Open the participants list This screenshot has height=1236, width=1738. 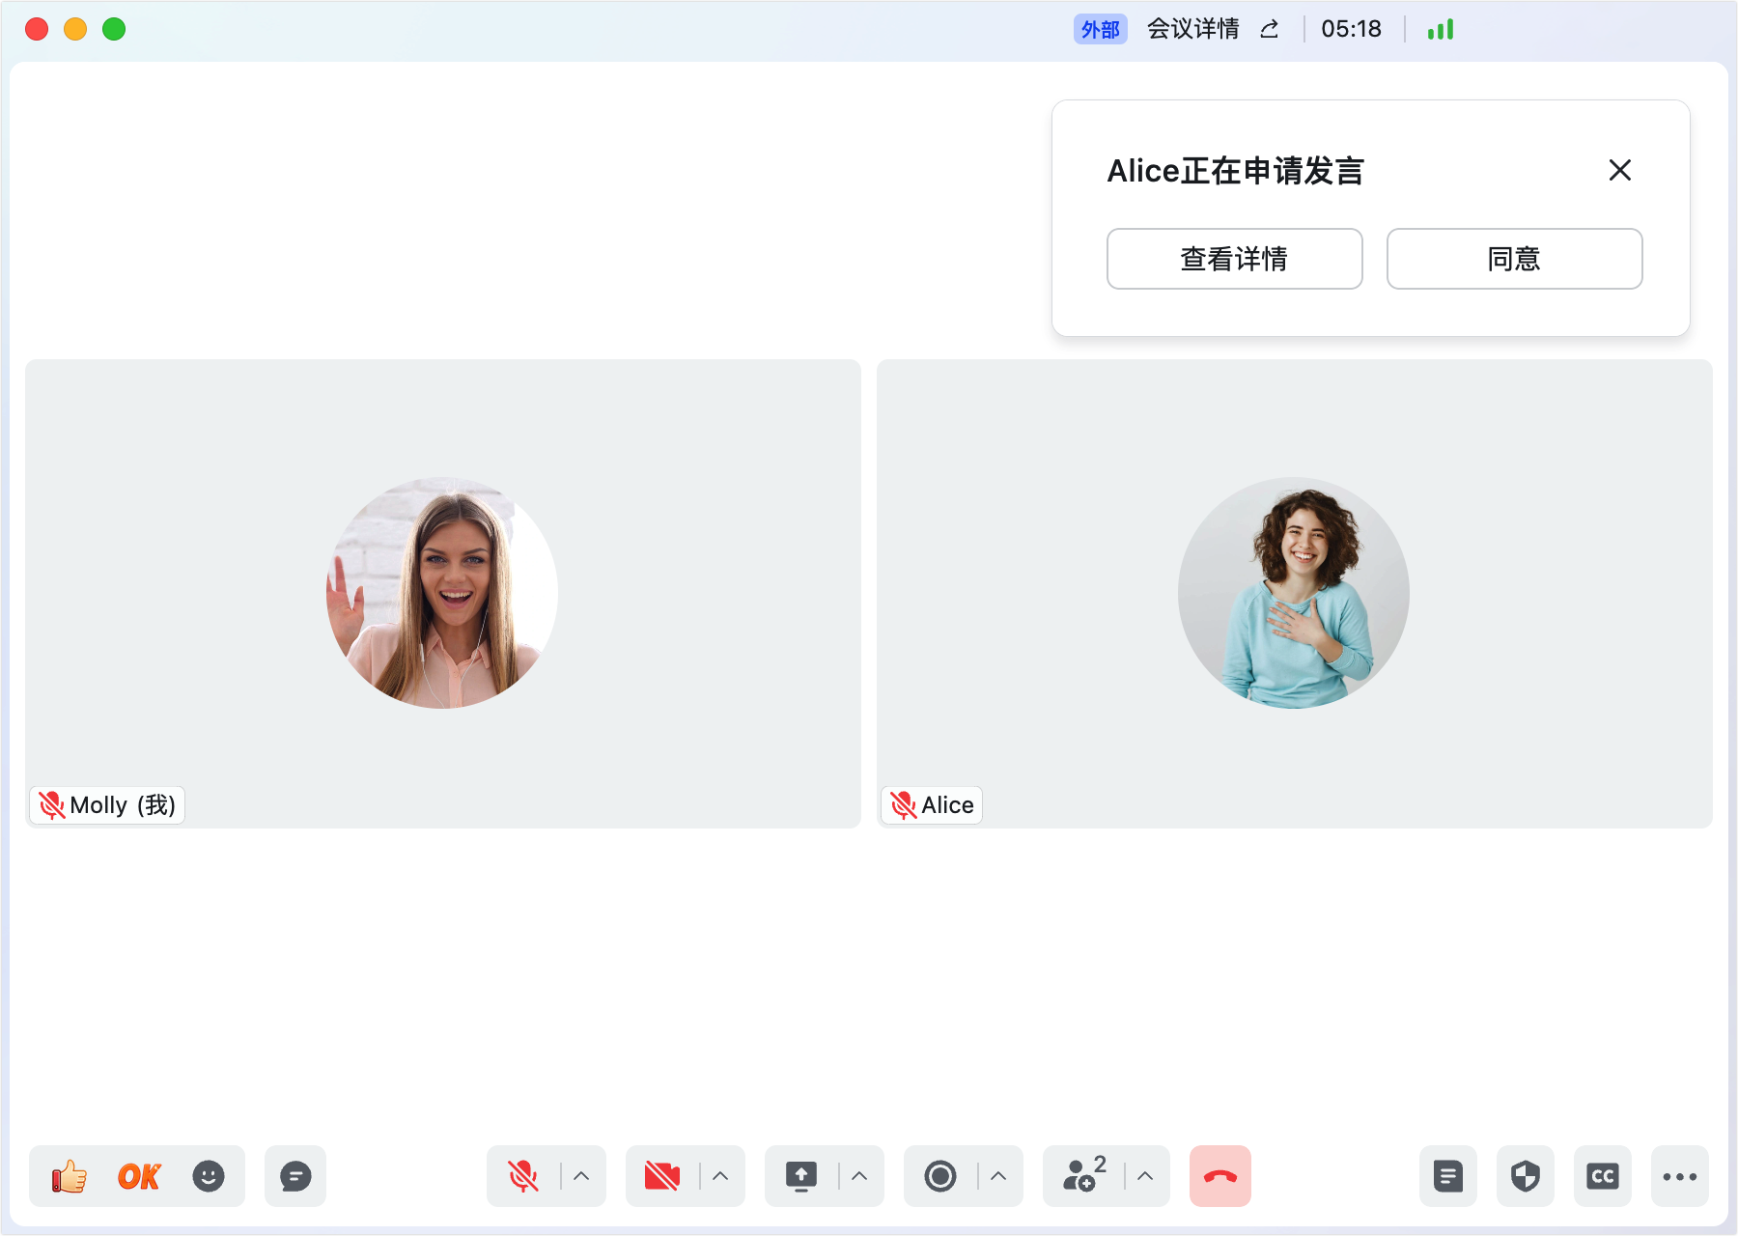[1083, 1174]
